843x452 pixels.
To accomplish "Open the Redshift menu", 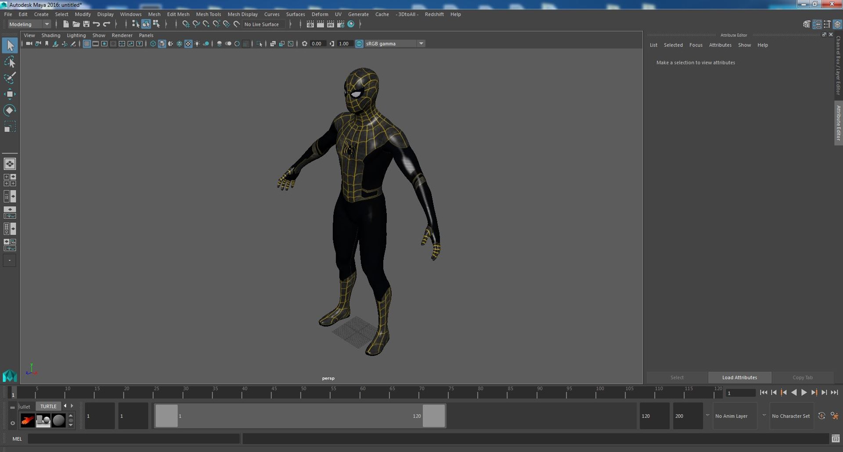I will [434, 14].
